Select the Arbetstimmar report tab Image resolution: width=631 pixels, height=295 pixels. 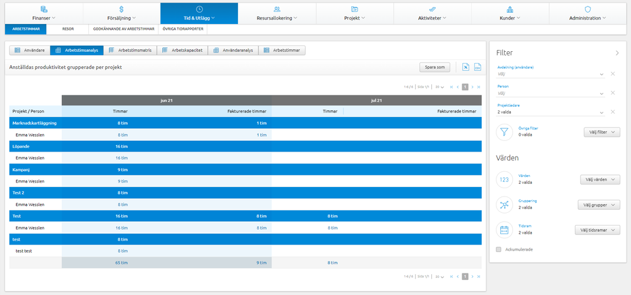click(282, 51)
